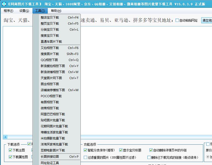Open the 设置 menu
212x165 pixels.
pos(24,11)
